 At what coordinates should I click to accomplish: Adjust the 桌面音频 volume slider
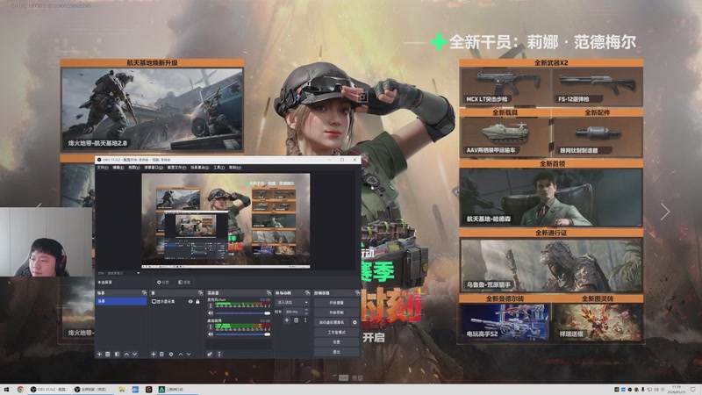tap(242, 334)
